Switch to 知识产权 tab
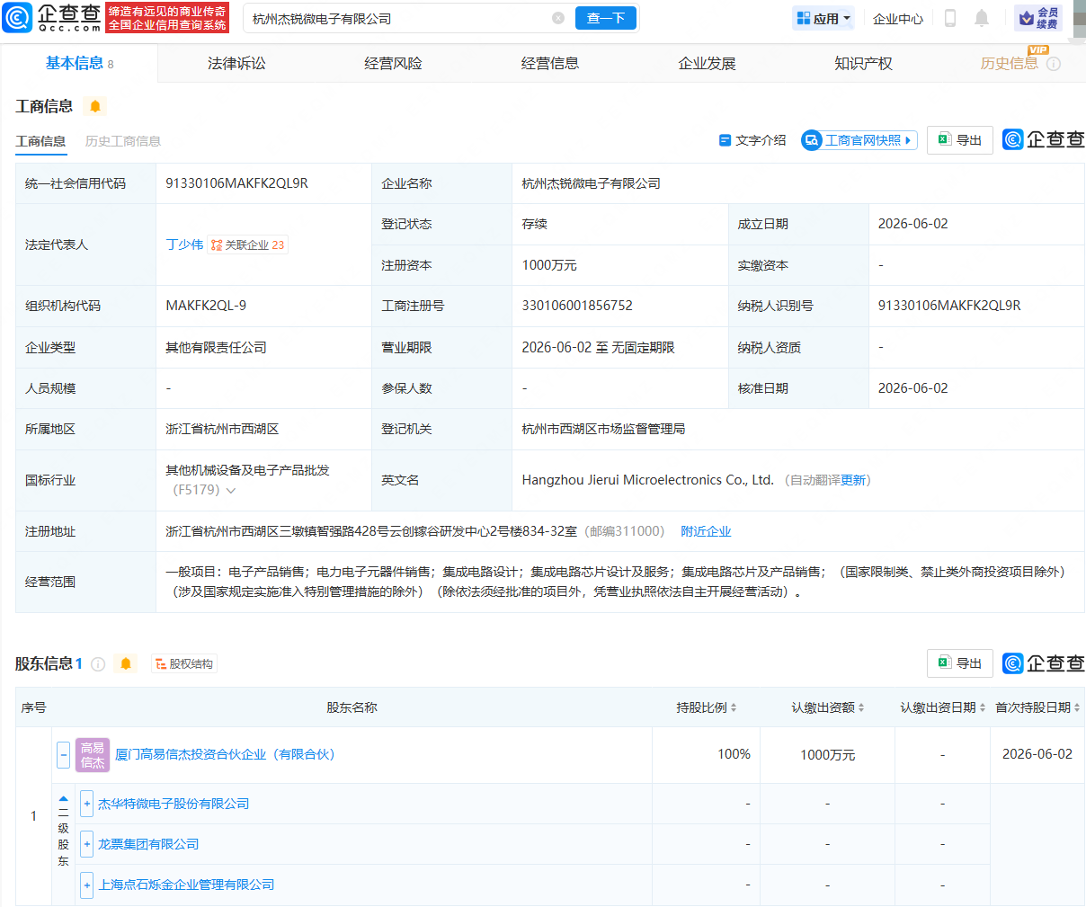Image resolution: width=1086 pixels, height=907 pixels. click(x=863, y=63)
